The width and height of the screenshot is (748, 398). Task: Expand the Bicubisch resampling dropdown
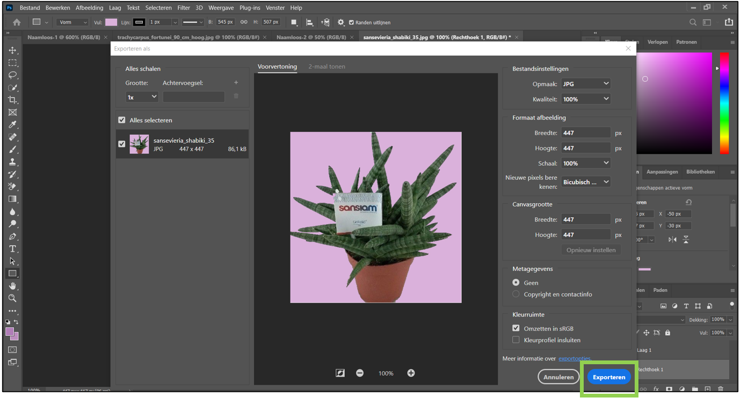point(585,182)
